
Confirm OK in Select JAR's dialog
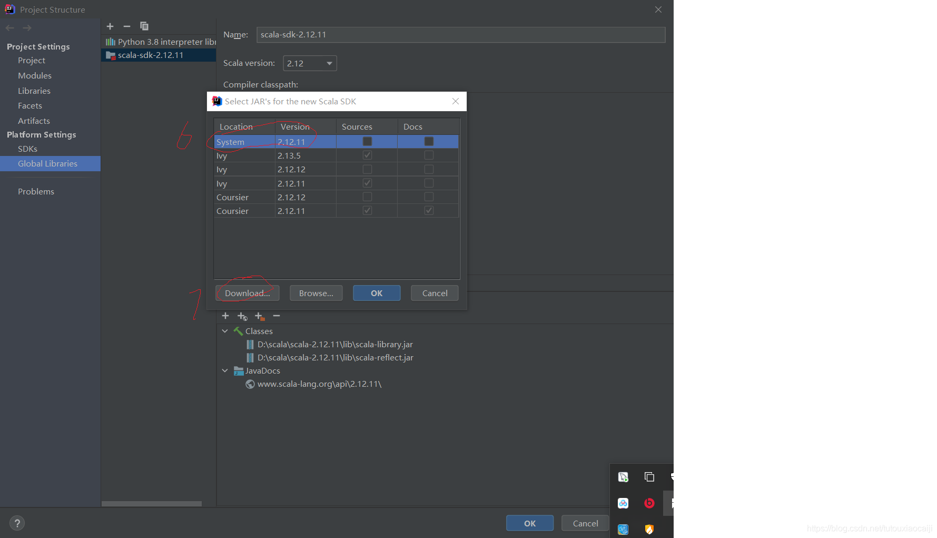377,293
